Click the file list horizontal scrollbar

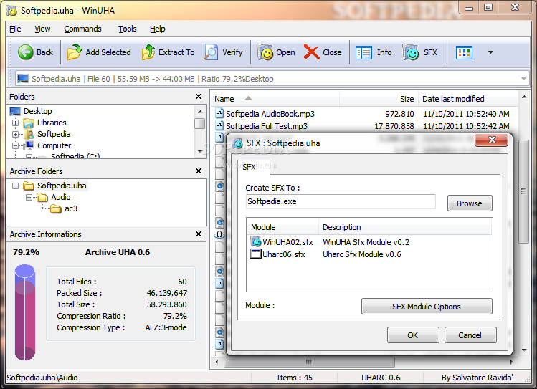point(309,362)
